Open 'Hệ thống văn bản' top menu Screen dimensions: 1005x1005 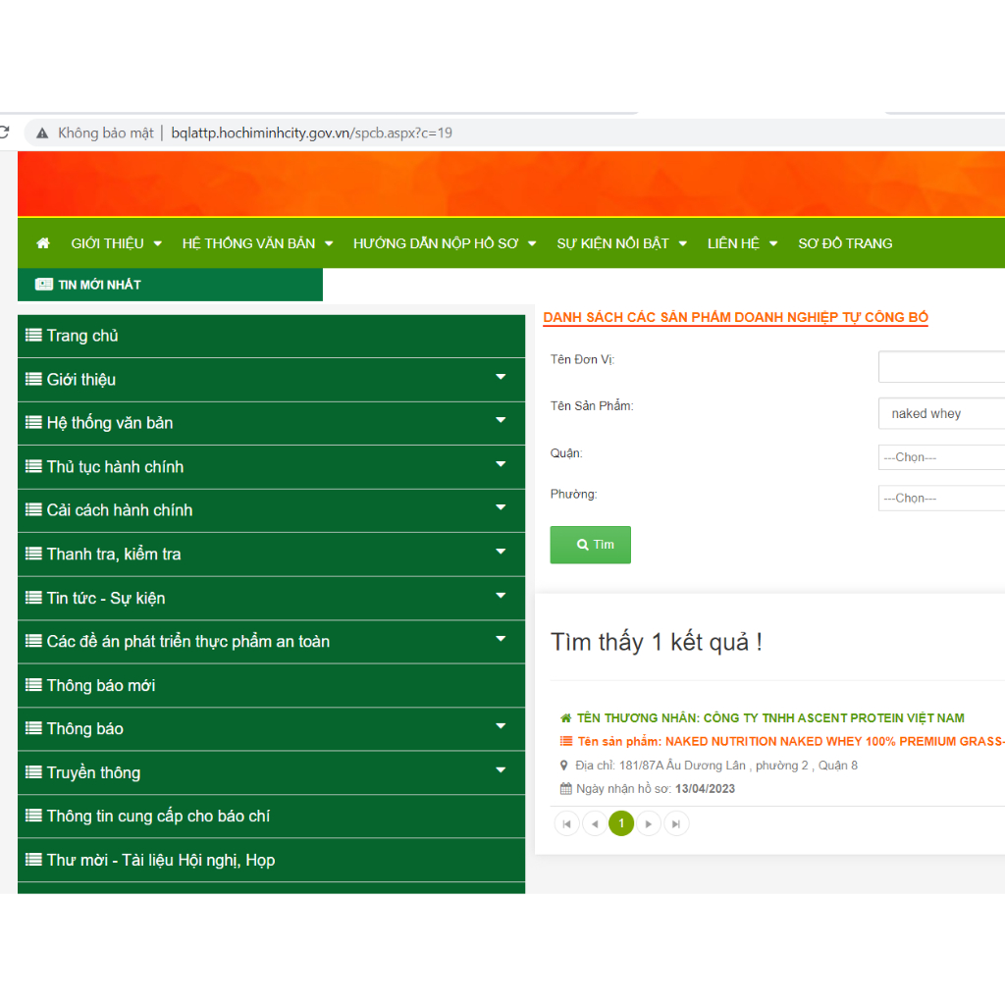click(x=257, y=243)
